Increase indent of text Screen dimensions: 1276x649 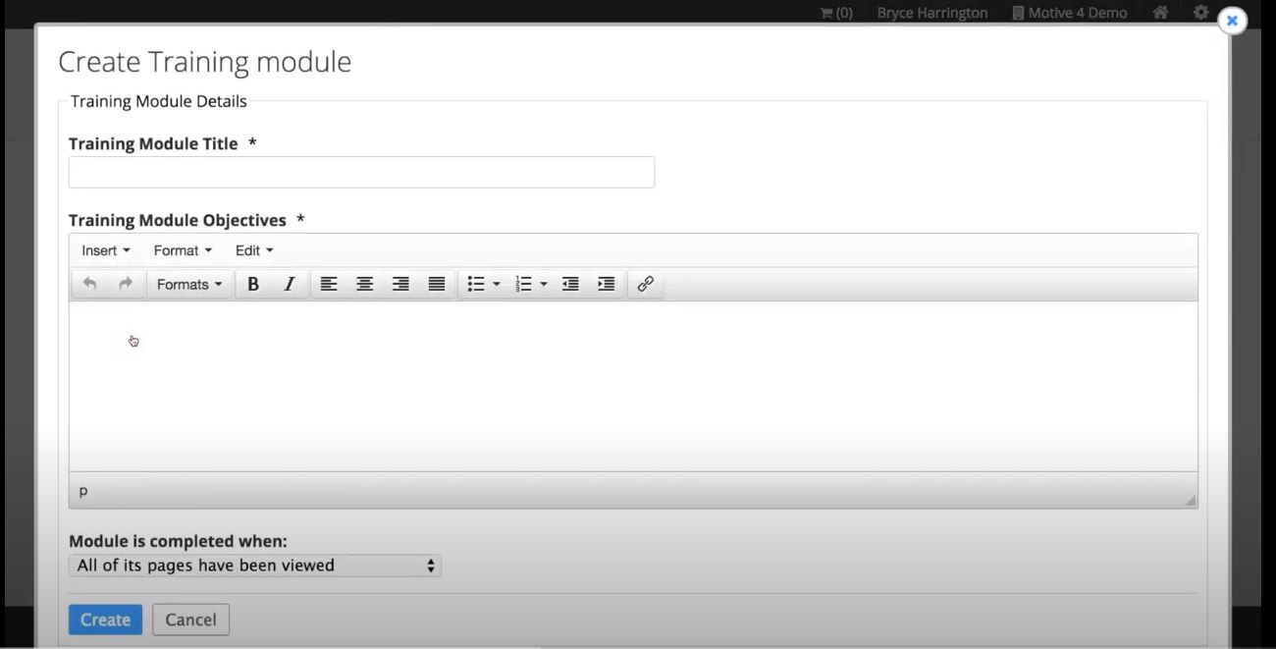tap(607, 284)
